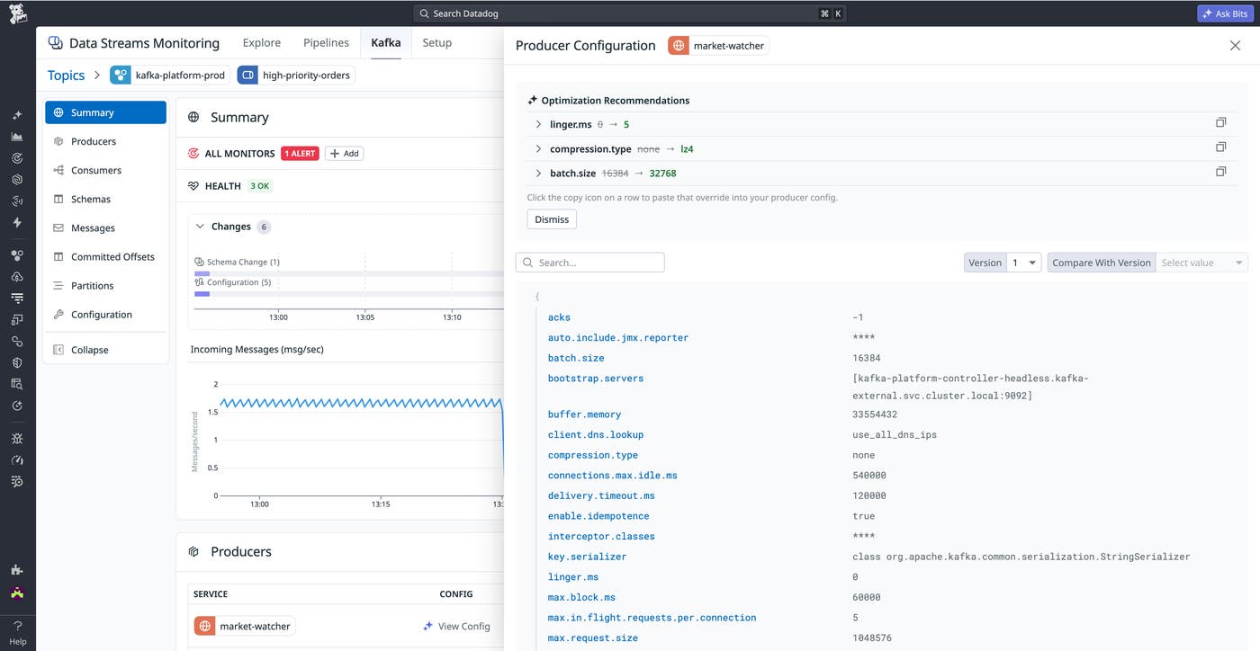
Task: Open Messages in the sidebar
Action: (x=106, y=227)
